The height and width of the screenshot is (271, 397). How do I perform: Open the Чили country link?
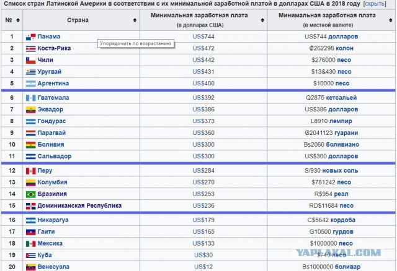[45, 60]
